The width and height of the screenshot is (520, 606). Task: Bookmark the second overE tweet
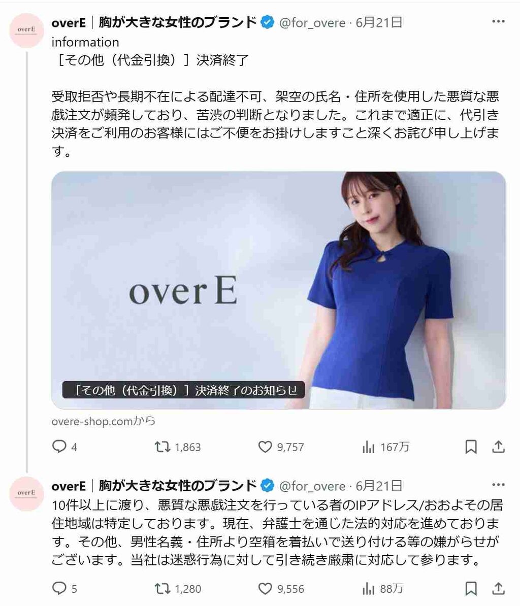click(x=471, y=589)
